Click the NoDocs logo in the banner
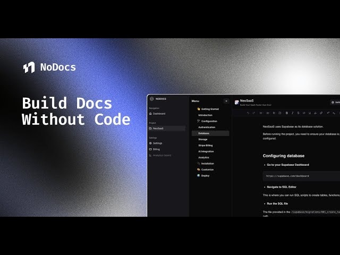This screenshot has height=255, width=340. (x=49, y=67)
